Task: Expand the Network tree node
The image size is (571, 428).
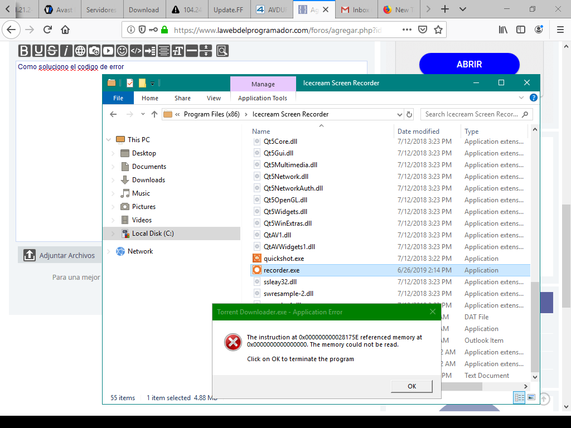Action: tap(109, 251)
